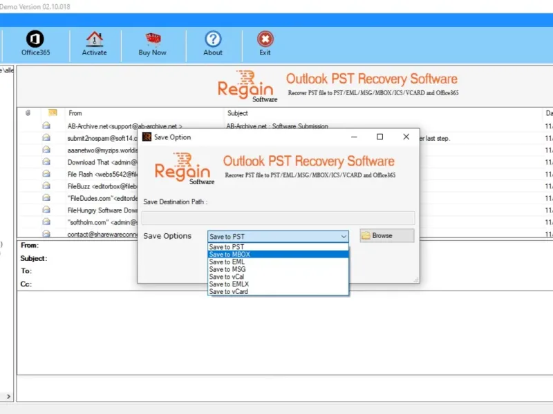
Task: Choose Save to MSG option
Action: click(279, 269)
